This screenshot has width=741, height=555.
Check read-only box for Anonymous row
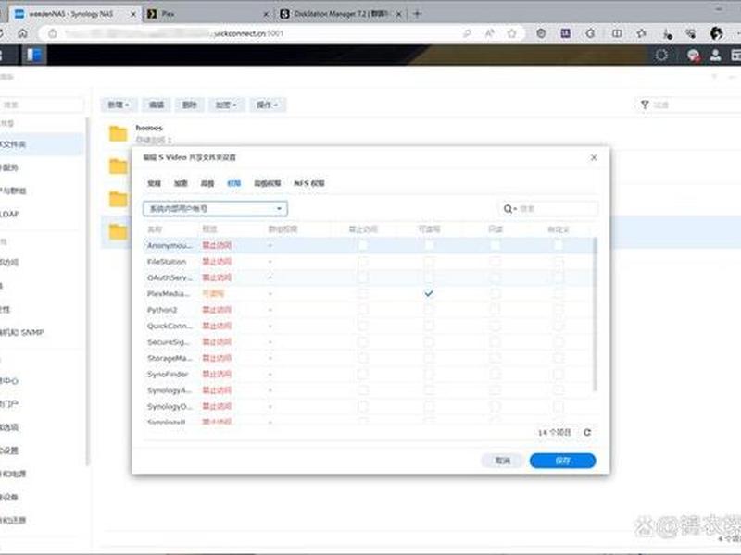tap(495, 245)
